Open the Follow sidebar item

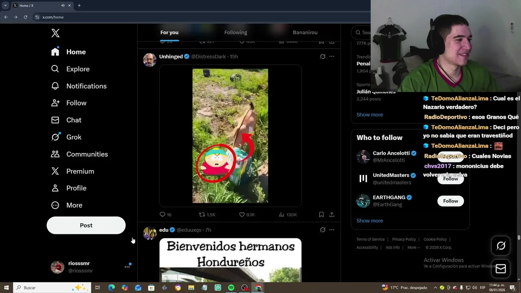(x=69, y=103)
